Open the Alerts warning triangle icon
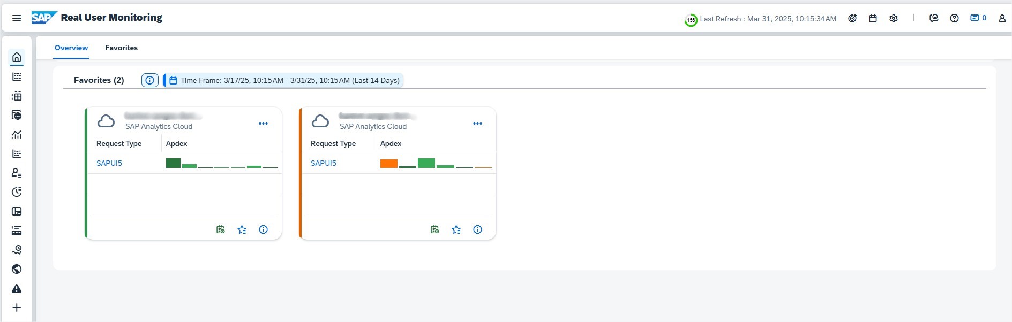Image resolution: width=1012 pixels, height=322 pixels. (x=17, y=288)
